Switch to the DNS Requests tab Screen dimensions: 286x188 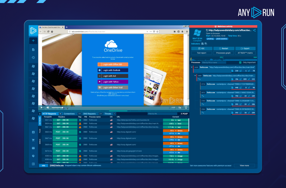(x=92, y=114)
